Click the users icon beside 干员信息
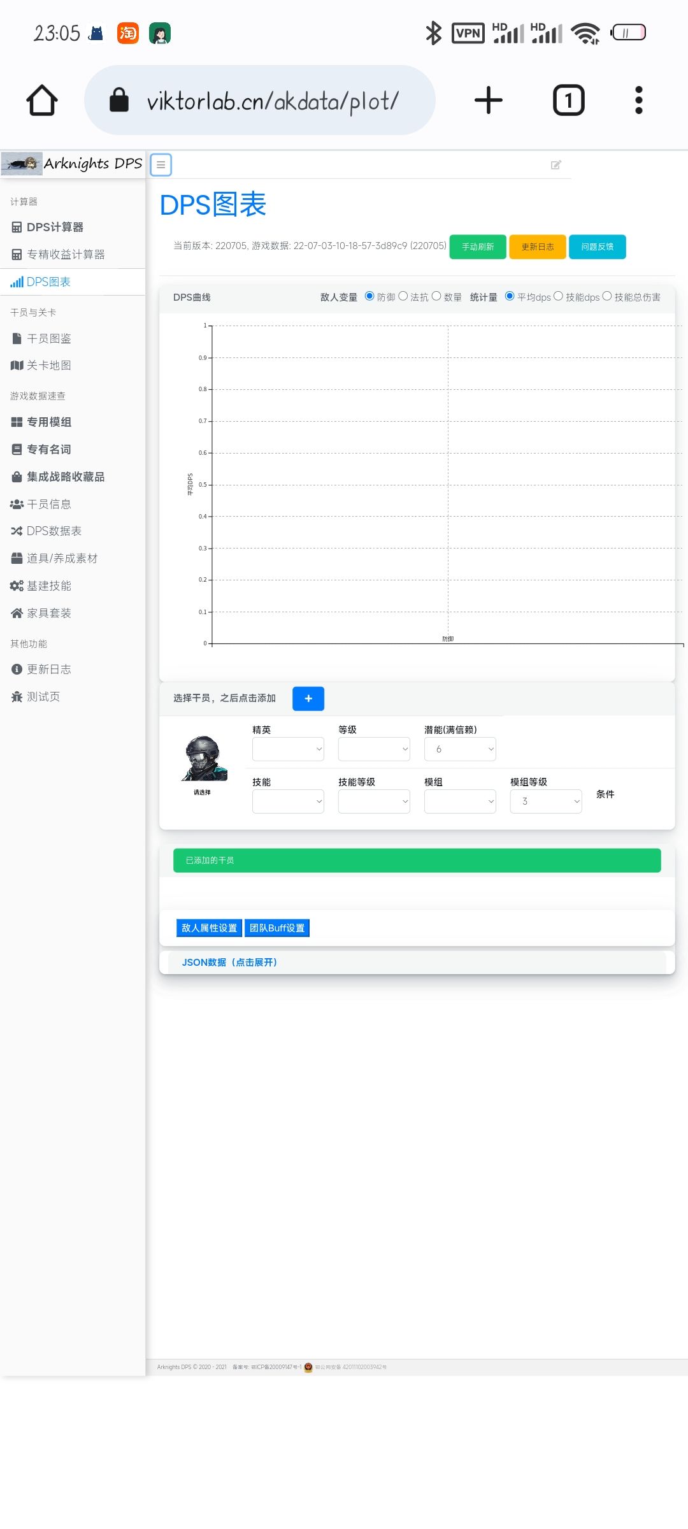The image size is (688, 1529). click(x=17, y=505)
